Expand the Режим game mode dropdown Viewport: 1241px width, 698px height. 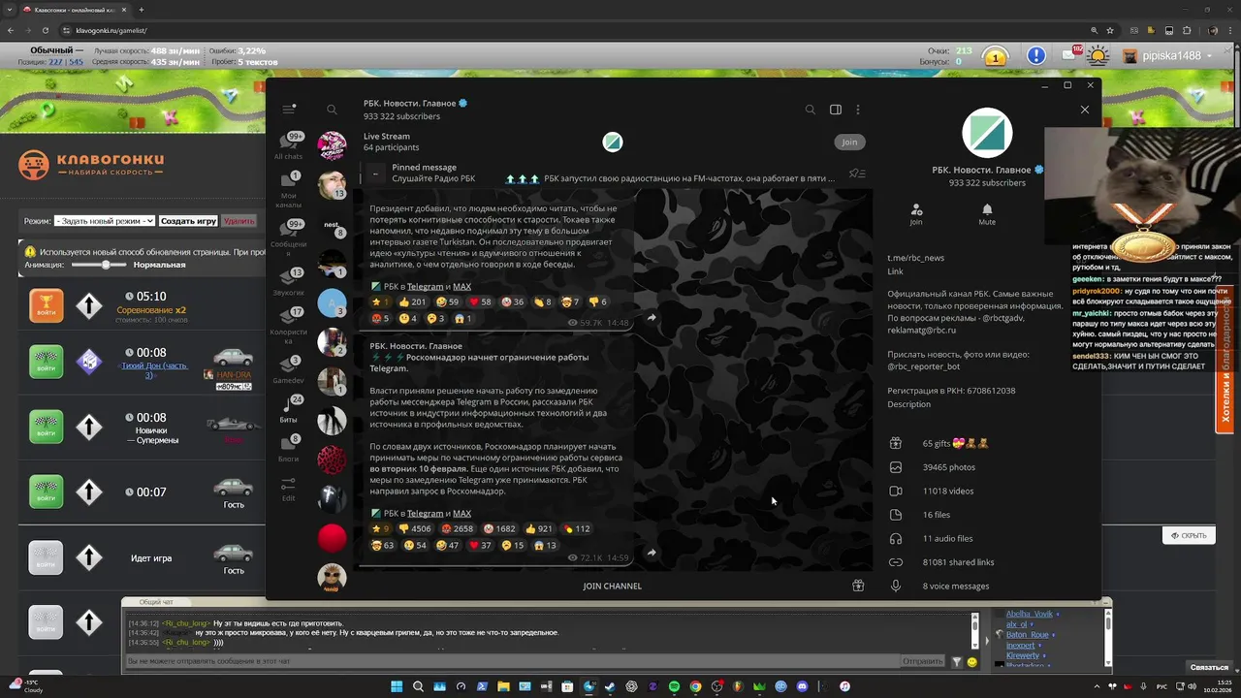point(104,221)
